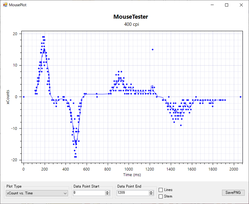Click the outlier data point near 1200 ms
Screen dimensions: 249x204
(153, 50)
